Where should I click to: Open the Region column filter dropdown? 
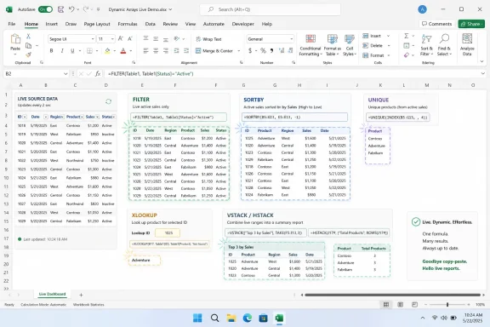click(x=62, y=117)
